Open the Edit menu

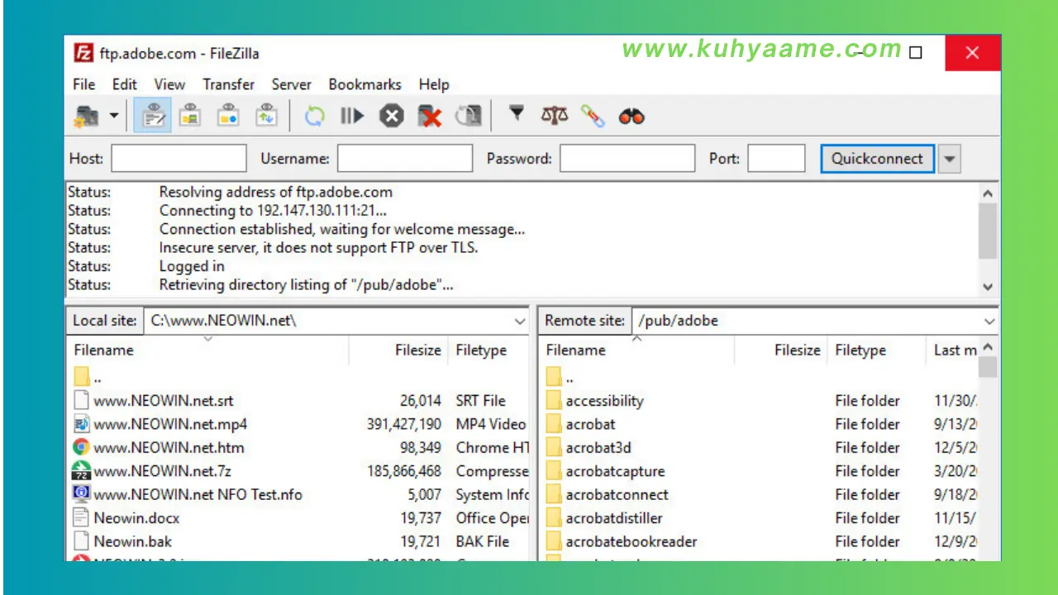(x=125, y=84)
